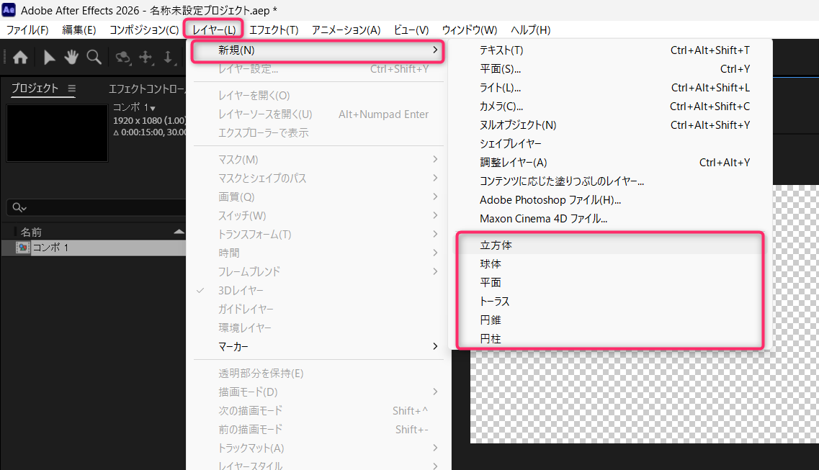Select the コンポ 1 item in project list

[94, 248]
